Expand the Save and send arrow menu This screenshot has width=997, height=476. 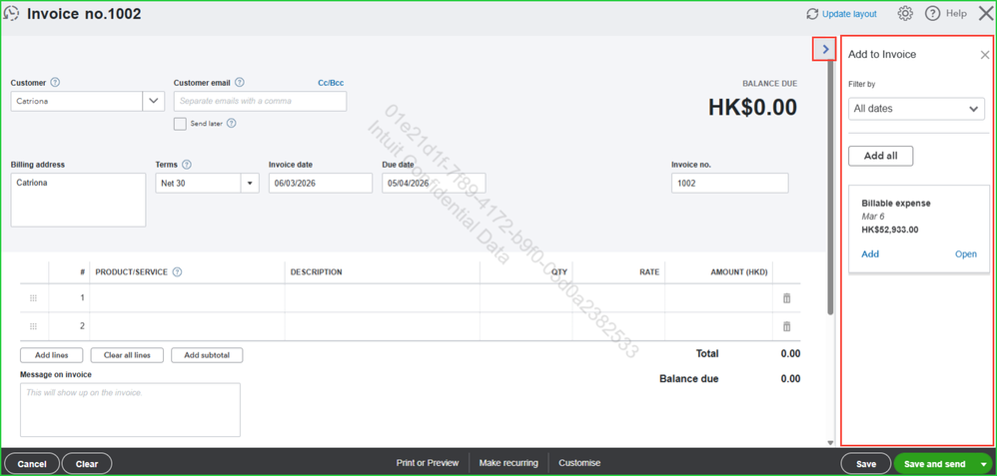tap(984, 464)
